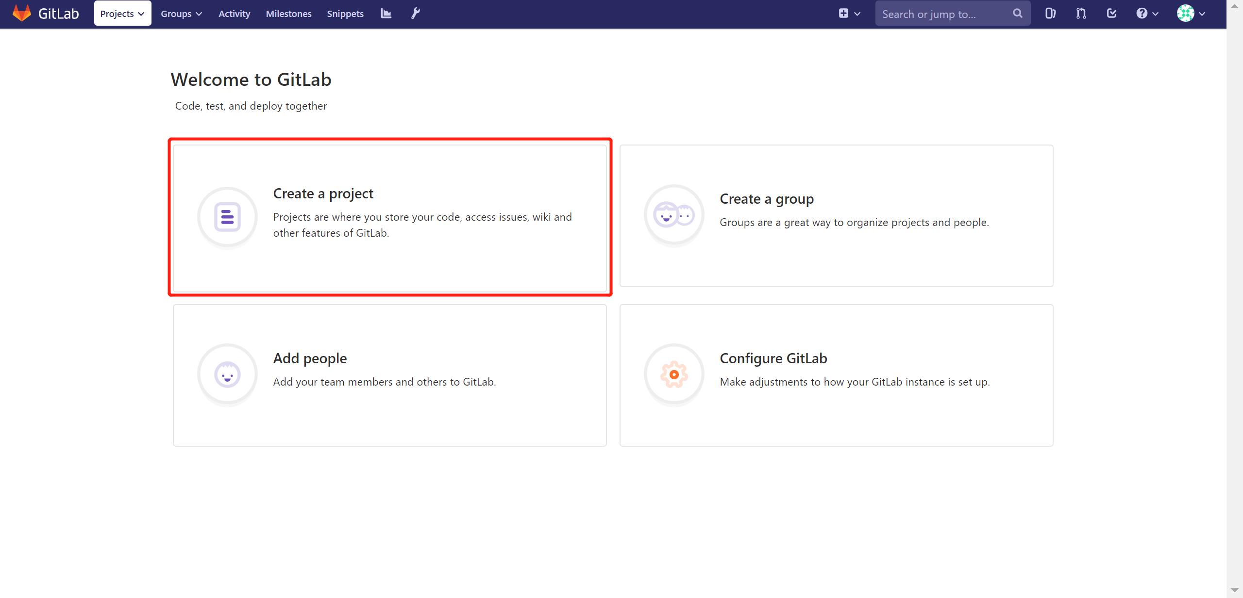The width and height of the screenshot is (1243, 598).
Task: Open Milestones in the top navigation
Action: (x=288, y=14)
